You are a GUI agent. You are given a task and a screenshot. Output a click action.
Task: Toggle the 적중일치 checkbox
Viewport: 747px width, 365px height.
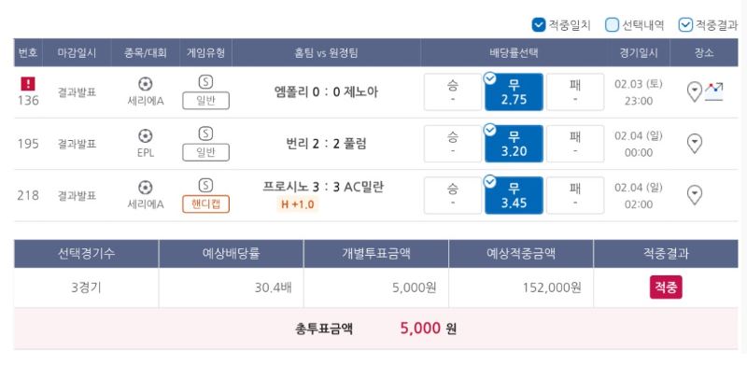539,25
